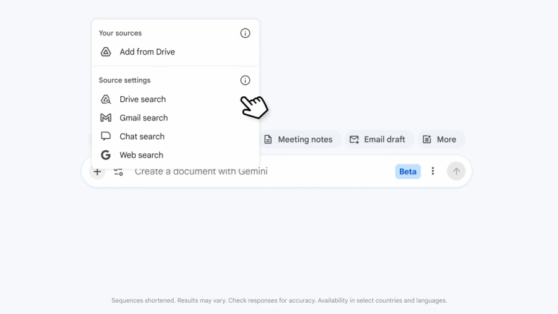The height and width of the screenshot is (314, 558).
Task: Click the Gmail envelope icon
Action: [x=106, y=118]
